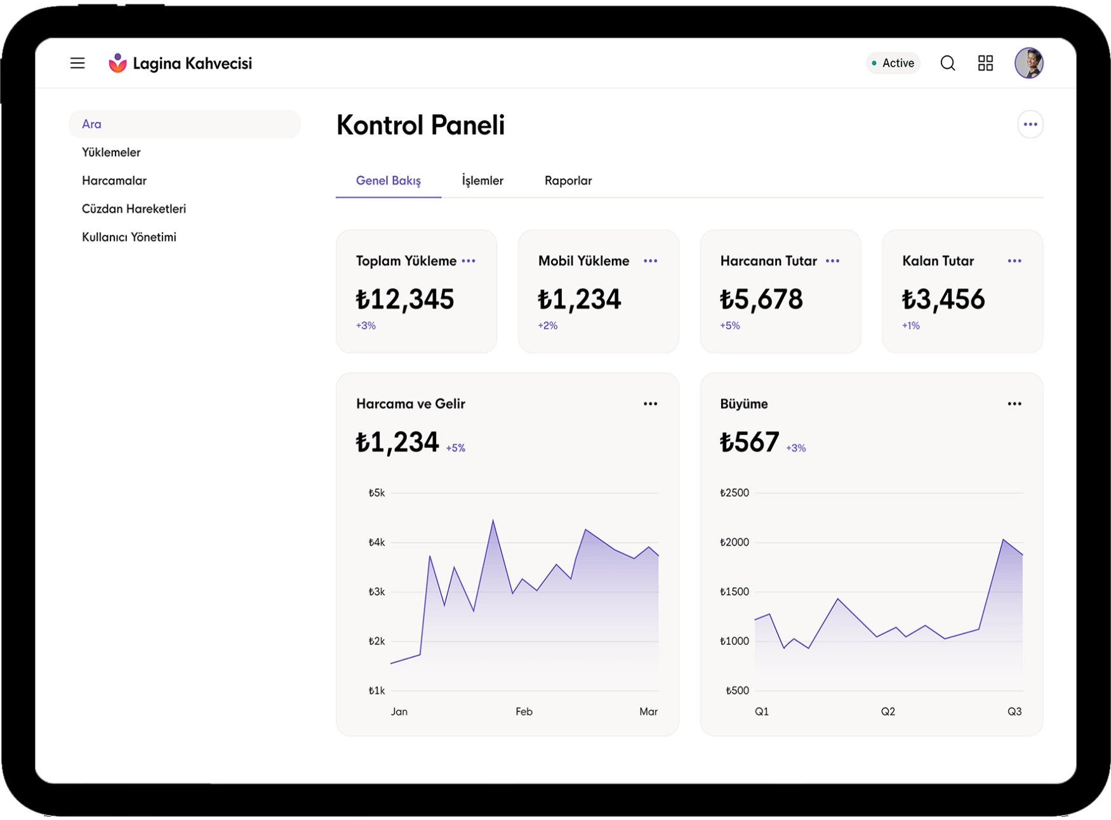Screen dimensions: 1111x820
Task: Open the user profile avatar
Action: point(1028,63)
